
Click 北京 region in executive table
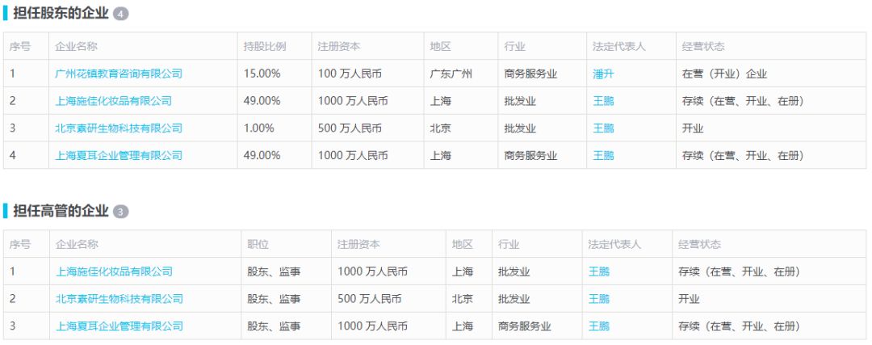462,299
